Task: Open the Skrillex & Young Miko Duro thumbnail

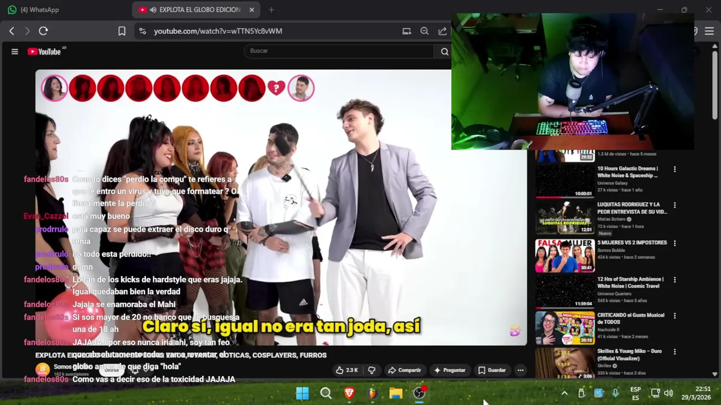Action: pos(564,363)
